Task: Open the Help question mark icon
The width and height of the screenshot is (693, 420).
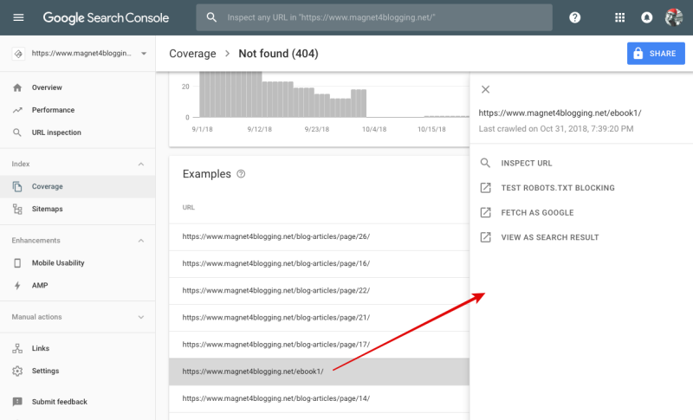Action: point(574,17)
